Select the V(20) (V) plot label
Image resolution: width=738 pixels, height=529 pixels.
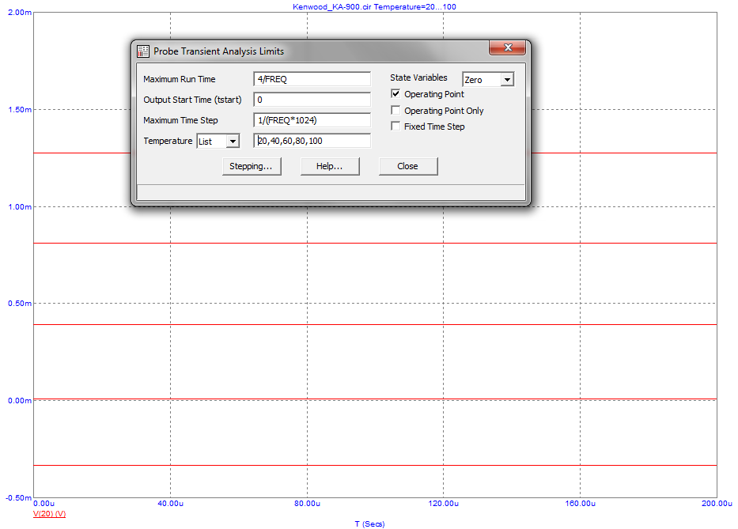[x=49, y=513]
